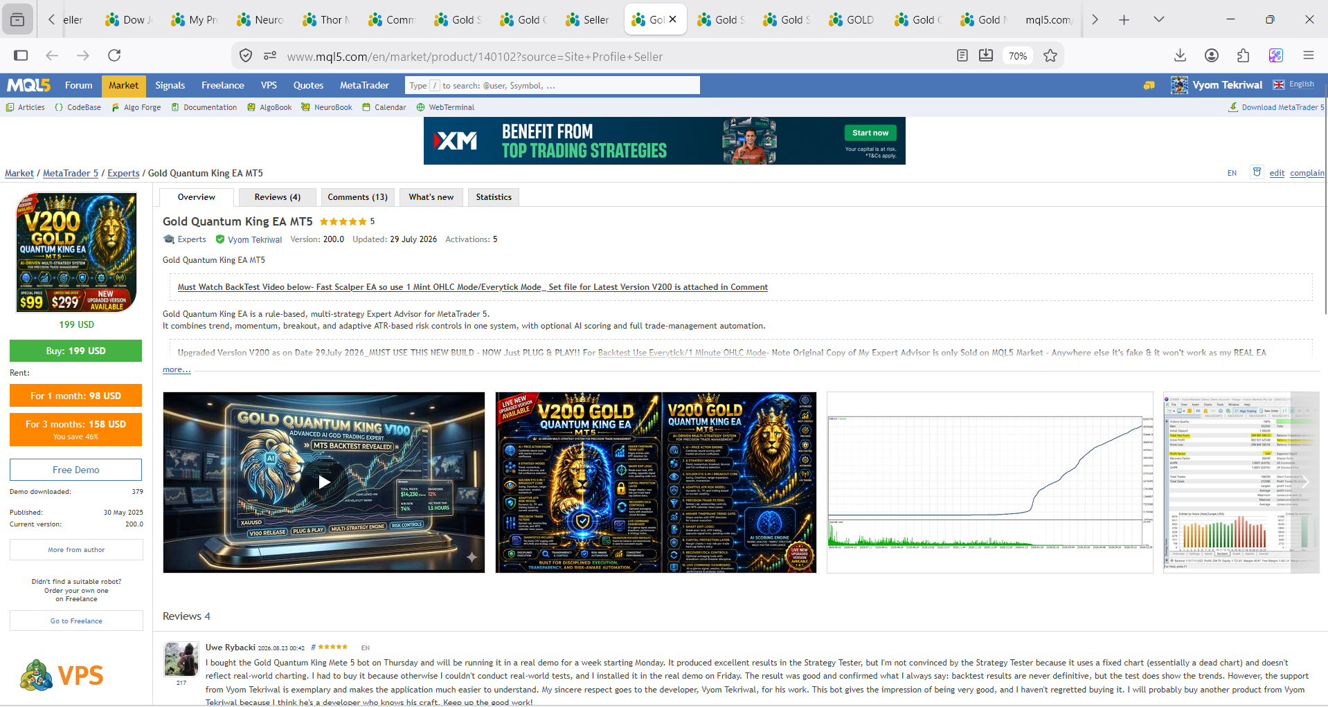Click Uwe Rybacki's reviewer avatar
The image size is (1328, 707).
pos(181,659)
